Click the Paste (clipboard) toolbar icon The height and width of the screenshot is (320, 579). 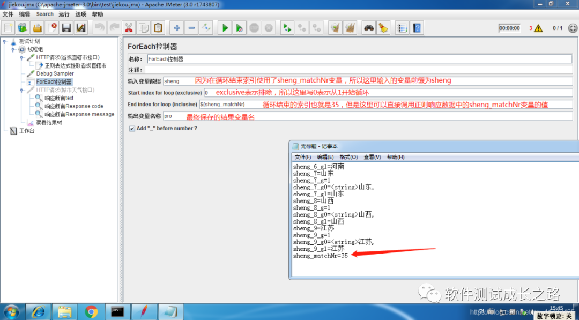click(158, 28)
